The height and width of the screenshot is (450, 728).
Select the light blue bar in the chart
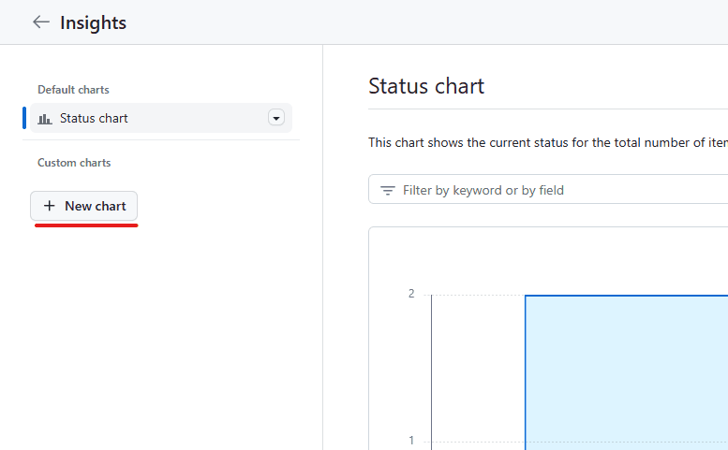(626, 374)
